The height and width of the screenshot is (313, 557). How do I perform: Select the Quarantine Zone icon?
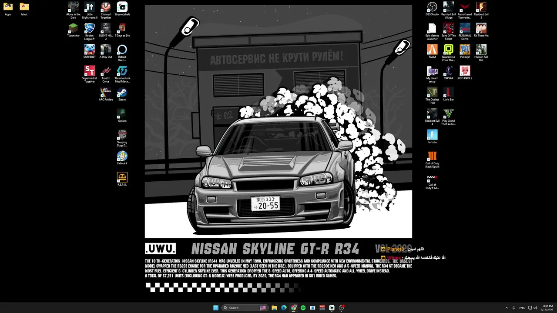449,53
